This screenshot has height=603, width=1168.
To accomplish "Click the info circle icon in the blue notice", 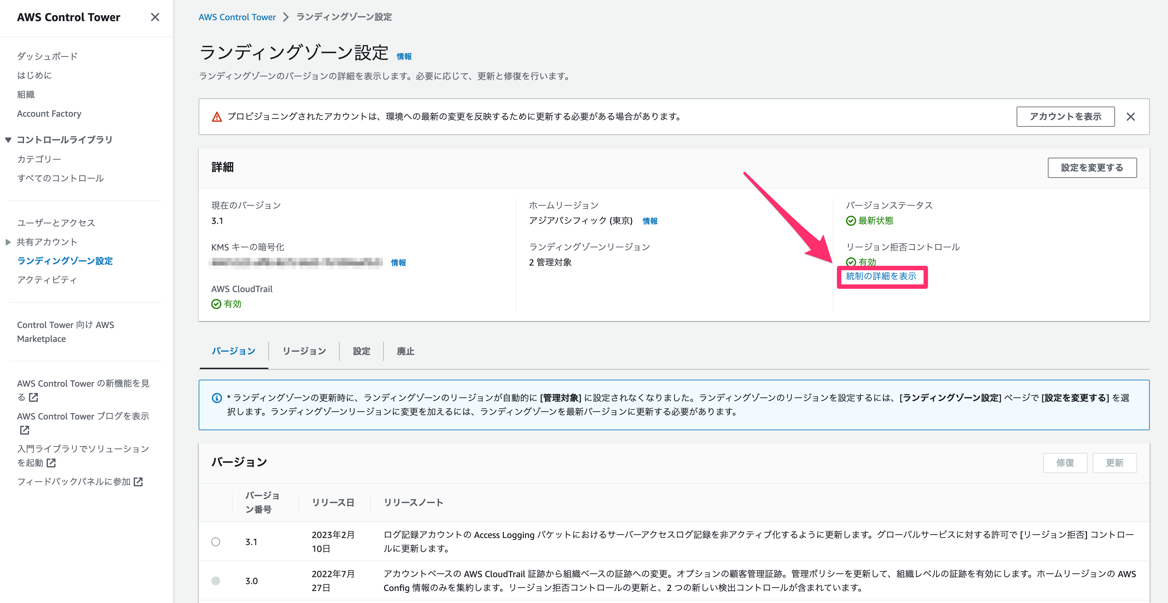I will (217, 398).
